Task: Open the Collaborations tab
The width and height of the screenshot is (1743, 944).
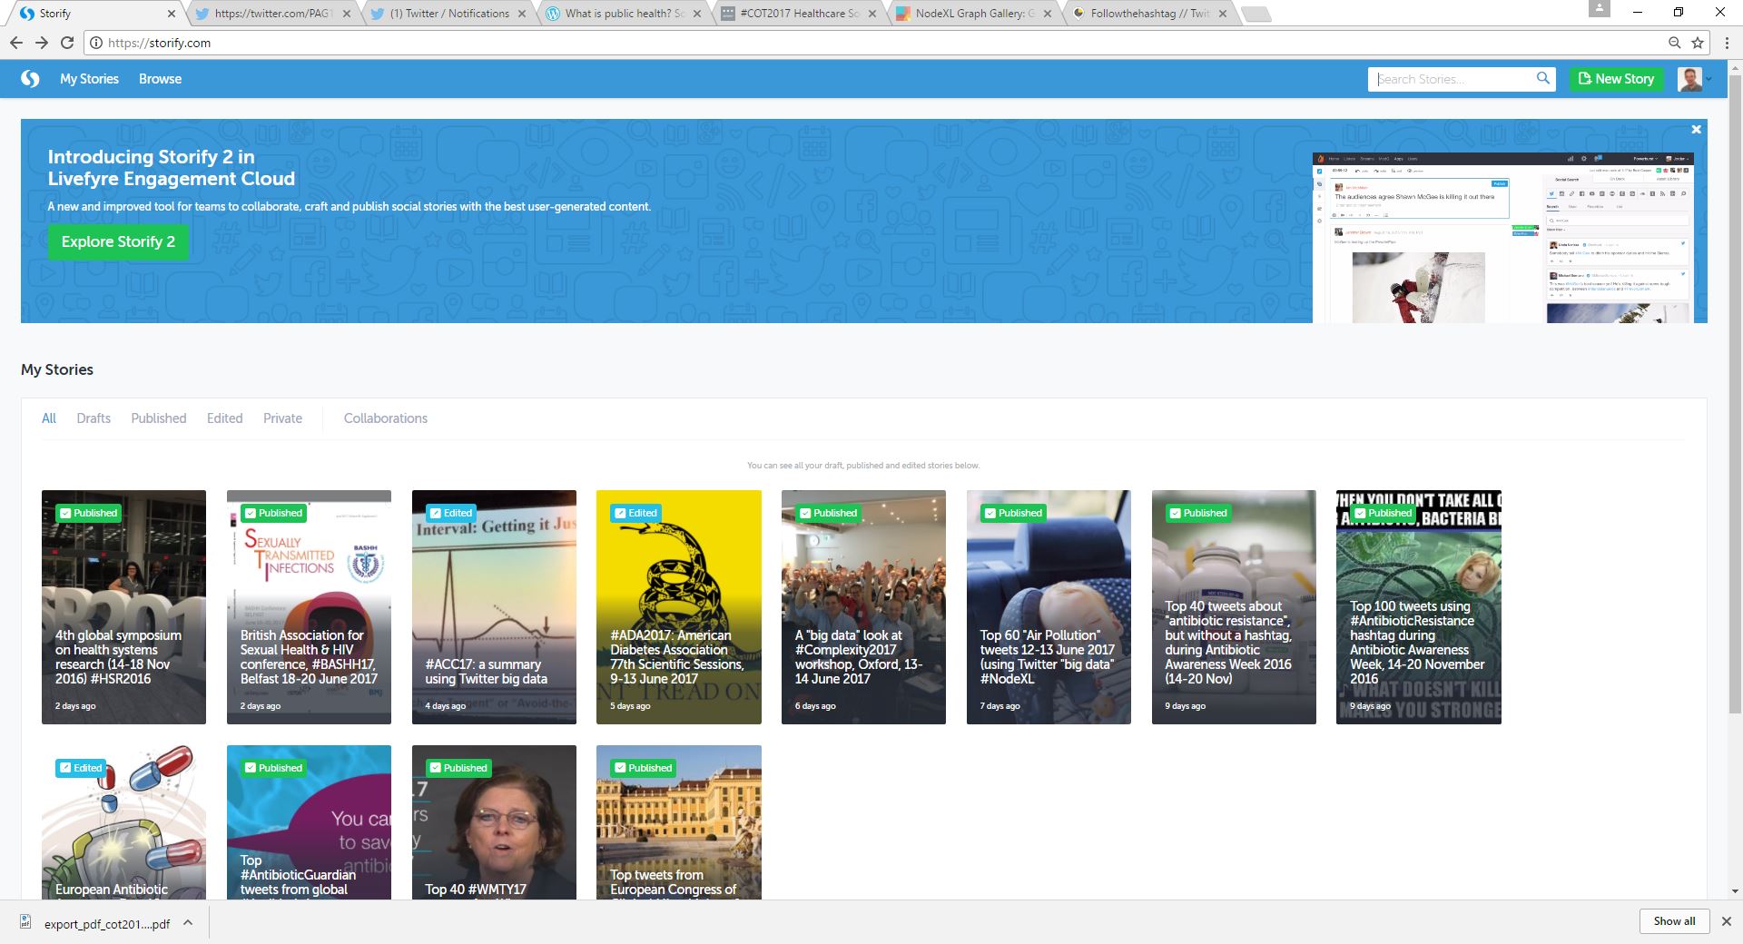Action: click(x=385, y=418)
